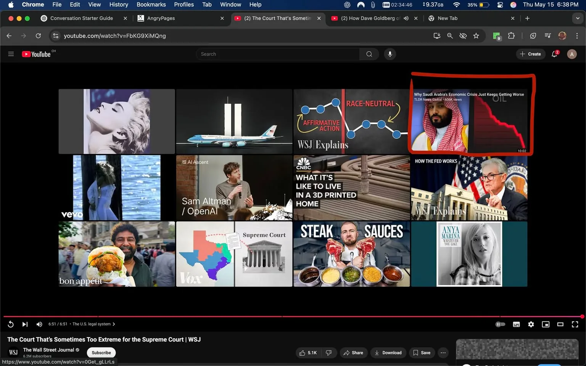Open YouTube notifications bell
The width and height of the screenshot is (586, 366).
[554, 54]
